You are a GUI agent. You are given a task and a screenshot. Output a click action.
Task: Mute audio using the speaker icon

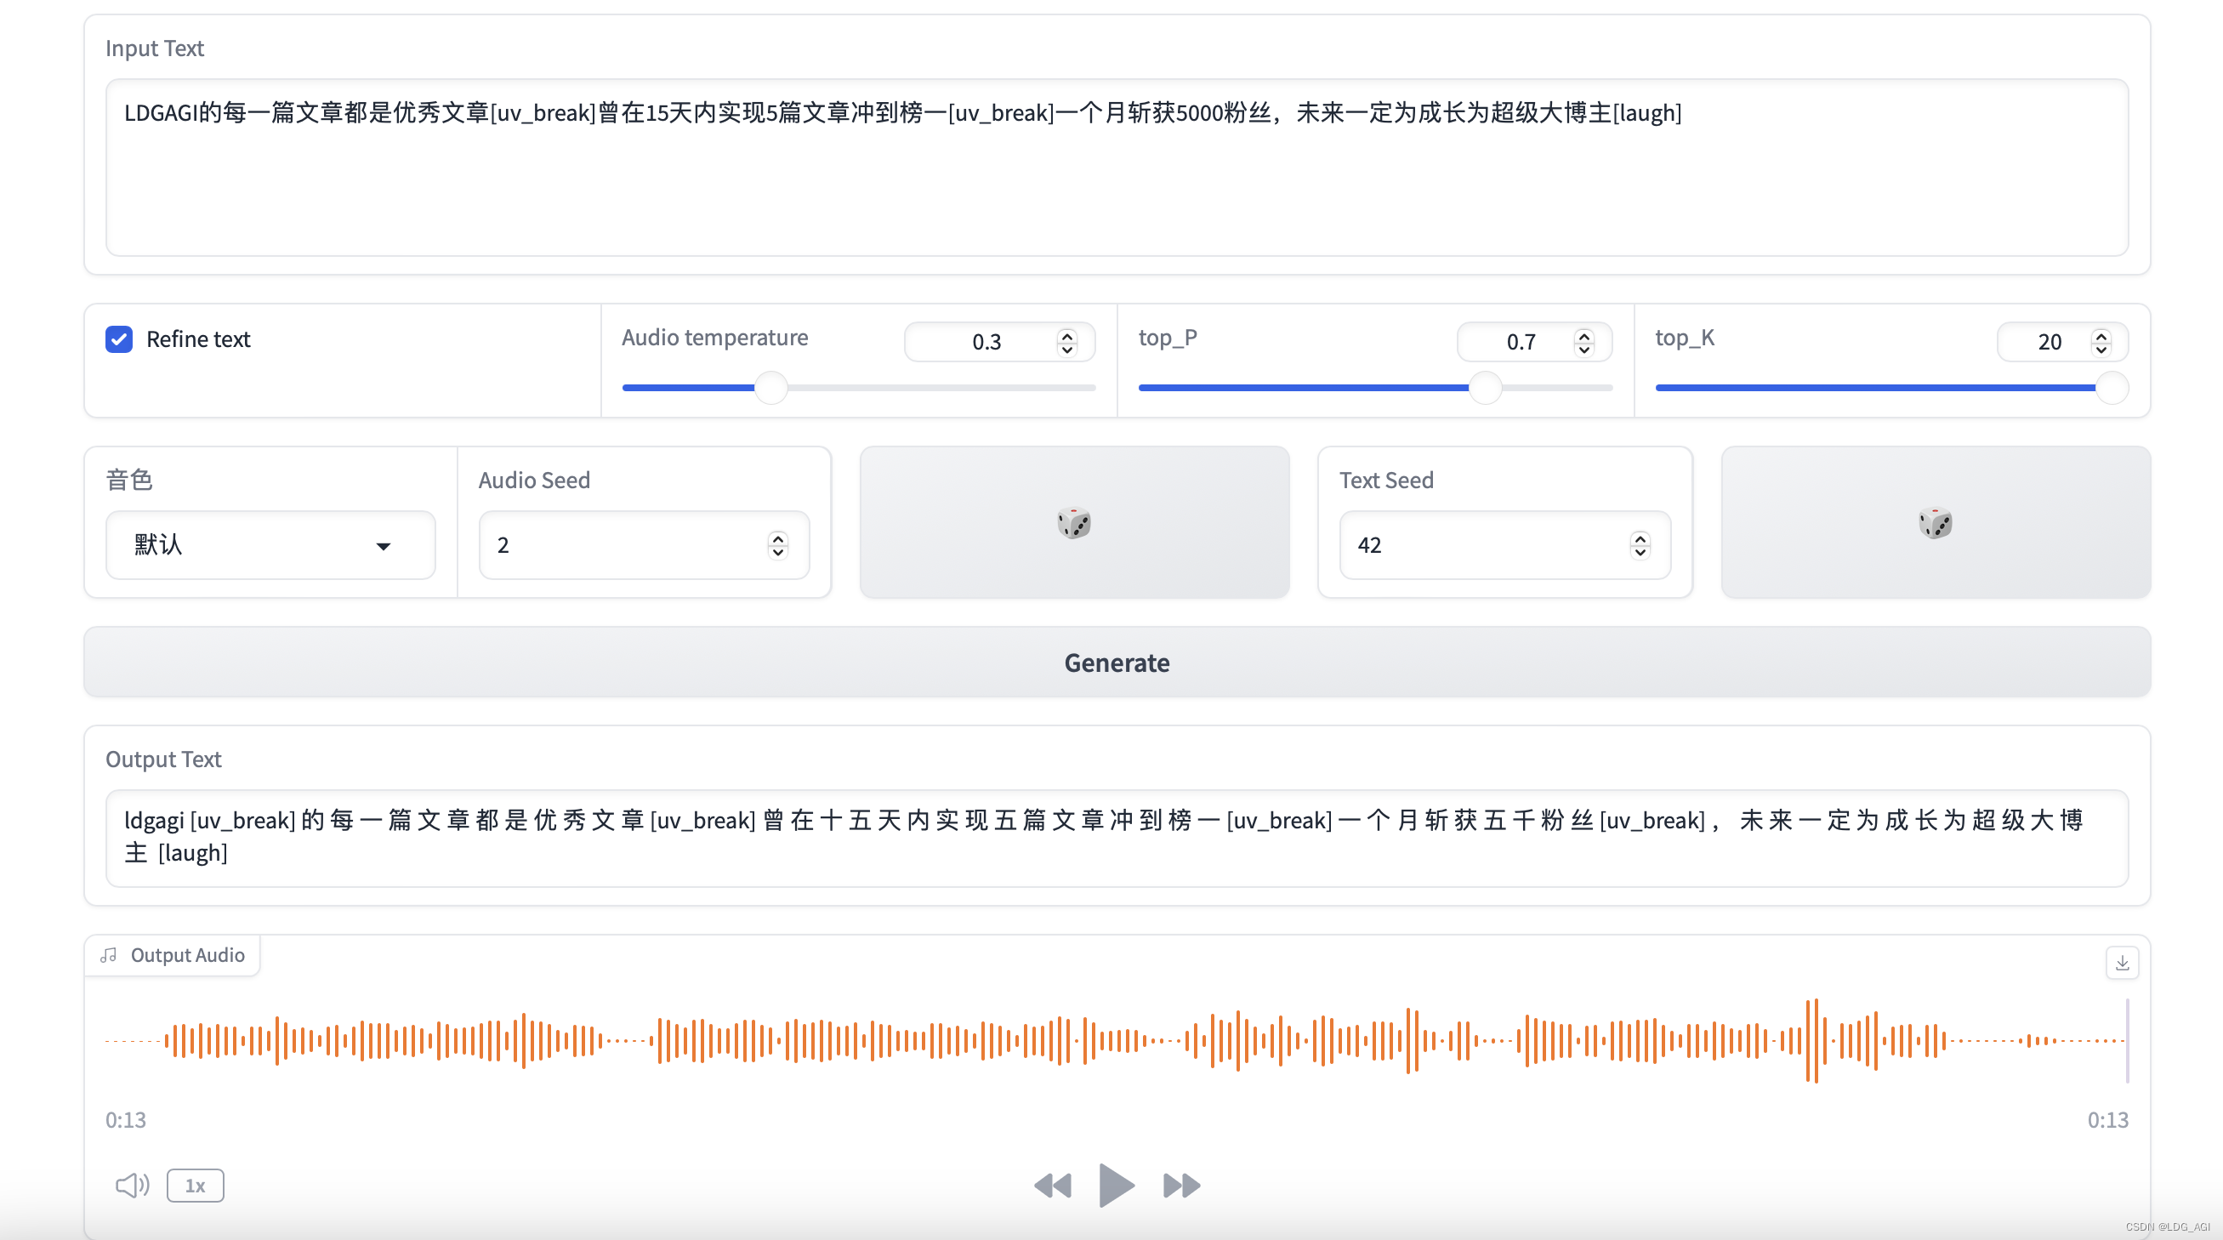tap(131, 1185)
